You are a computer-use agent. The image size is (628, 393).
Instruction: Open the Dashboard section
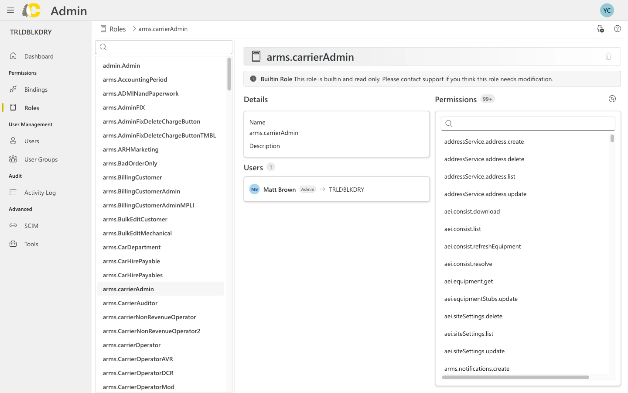tap(39, 56)
